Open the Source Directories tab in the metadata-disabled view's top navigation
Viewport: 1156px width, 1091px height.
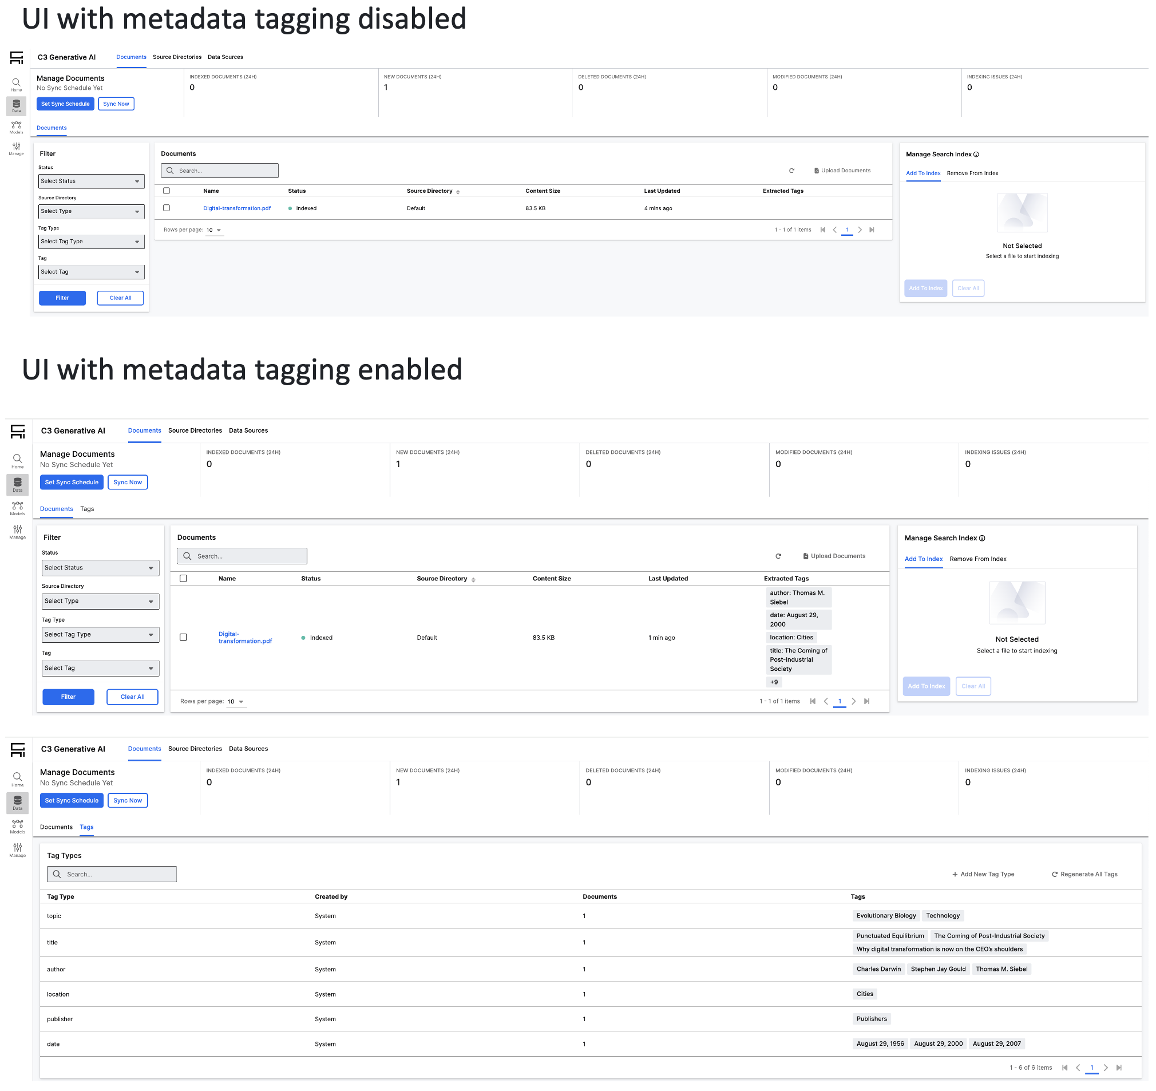click(177, 57)
